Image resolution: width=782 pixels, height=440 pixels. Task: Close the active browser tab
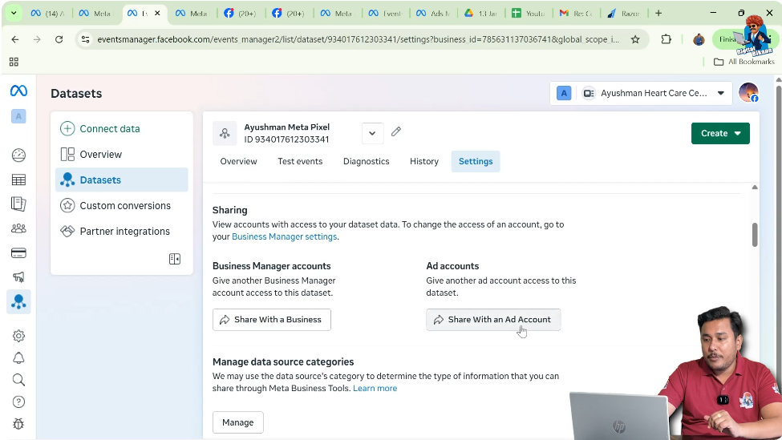point(157,14)
